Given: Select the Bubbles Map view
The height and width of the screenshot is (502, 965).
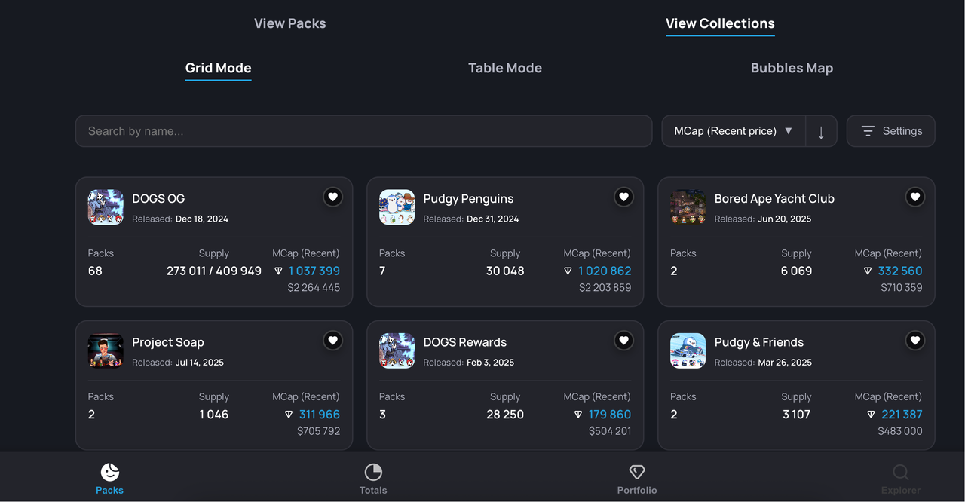Looking at the screenshot, I should coord(792,68).
